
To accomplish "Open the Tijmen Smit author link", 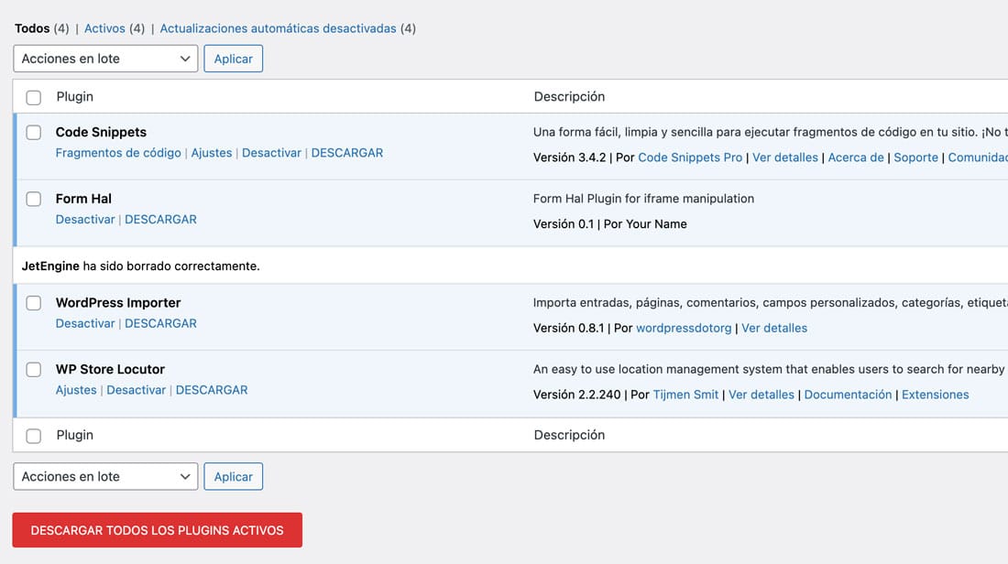I will point(685,395).
